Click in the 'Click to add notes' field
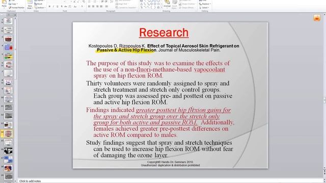Image resolution: width=326 pixels, height=183 pixels. pos(171,181)
